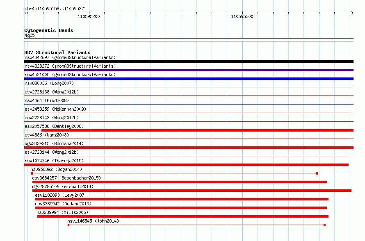Open esv2728138 (Wong2012b) variant details

pos(52,92)
